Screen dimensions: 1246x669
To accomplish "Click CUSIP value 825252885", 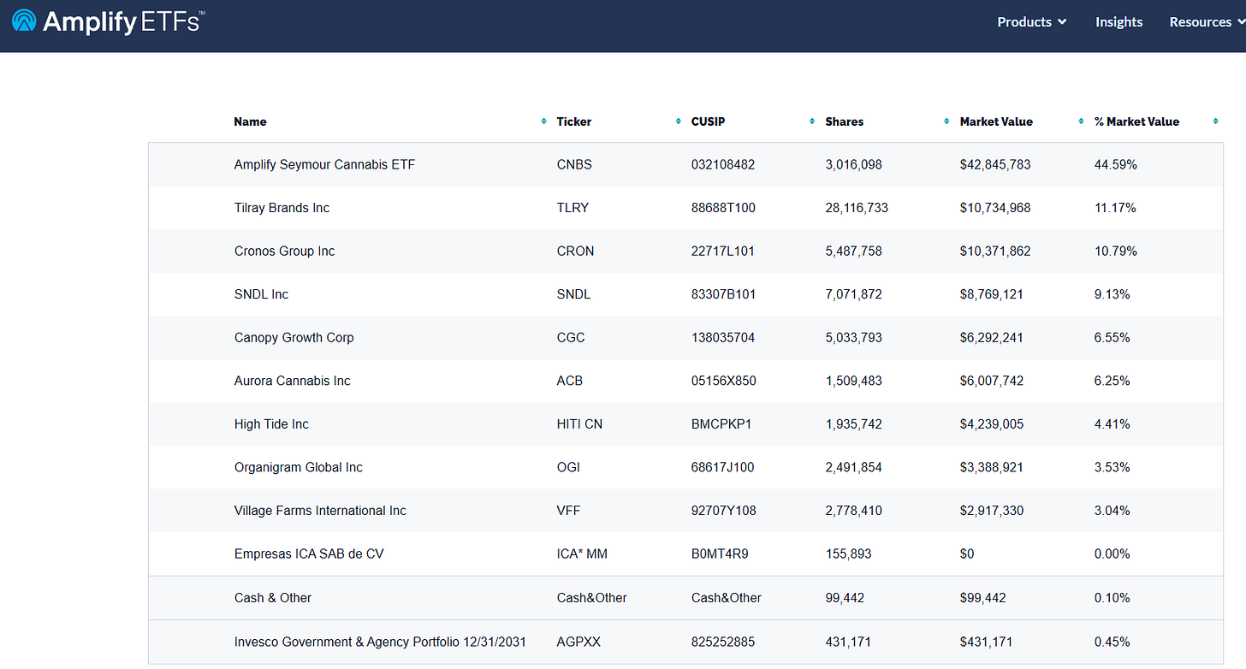I will click(x=723, y=642).
